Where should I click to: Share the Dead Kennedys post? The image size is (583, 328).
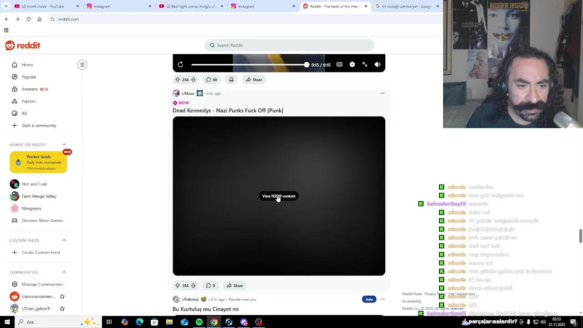(235, 286)
